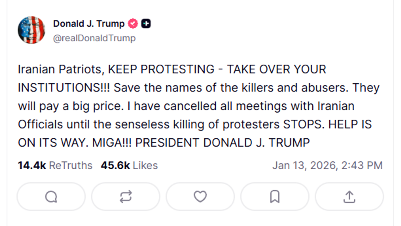
Task: Click the black plus badge beside the name
Action: (x=146, y=24)
